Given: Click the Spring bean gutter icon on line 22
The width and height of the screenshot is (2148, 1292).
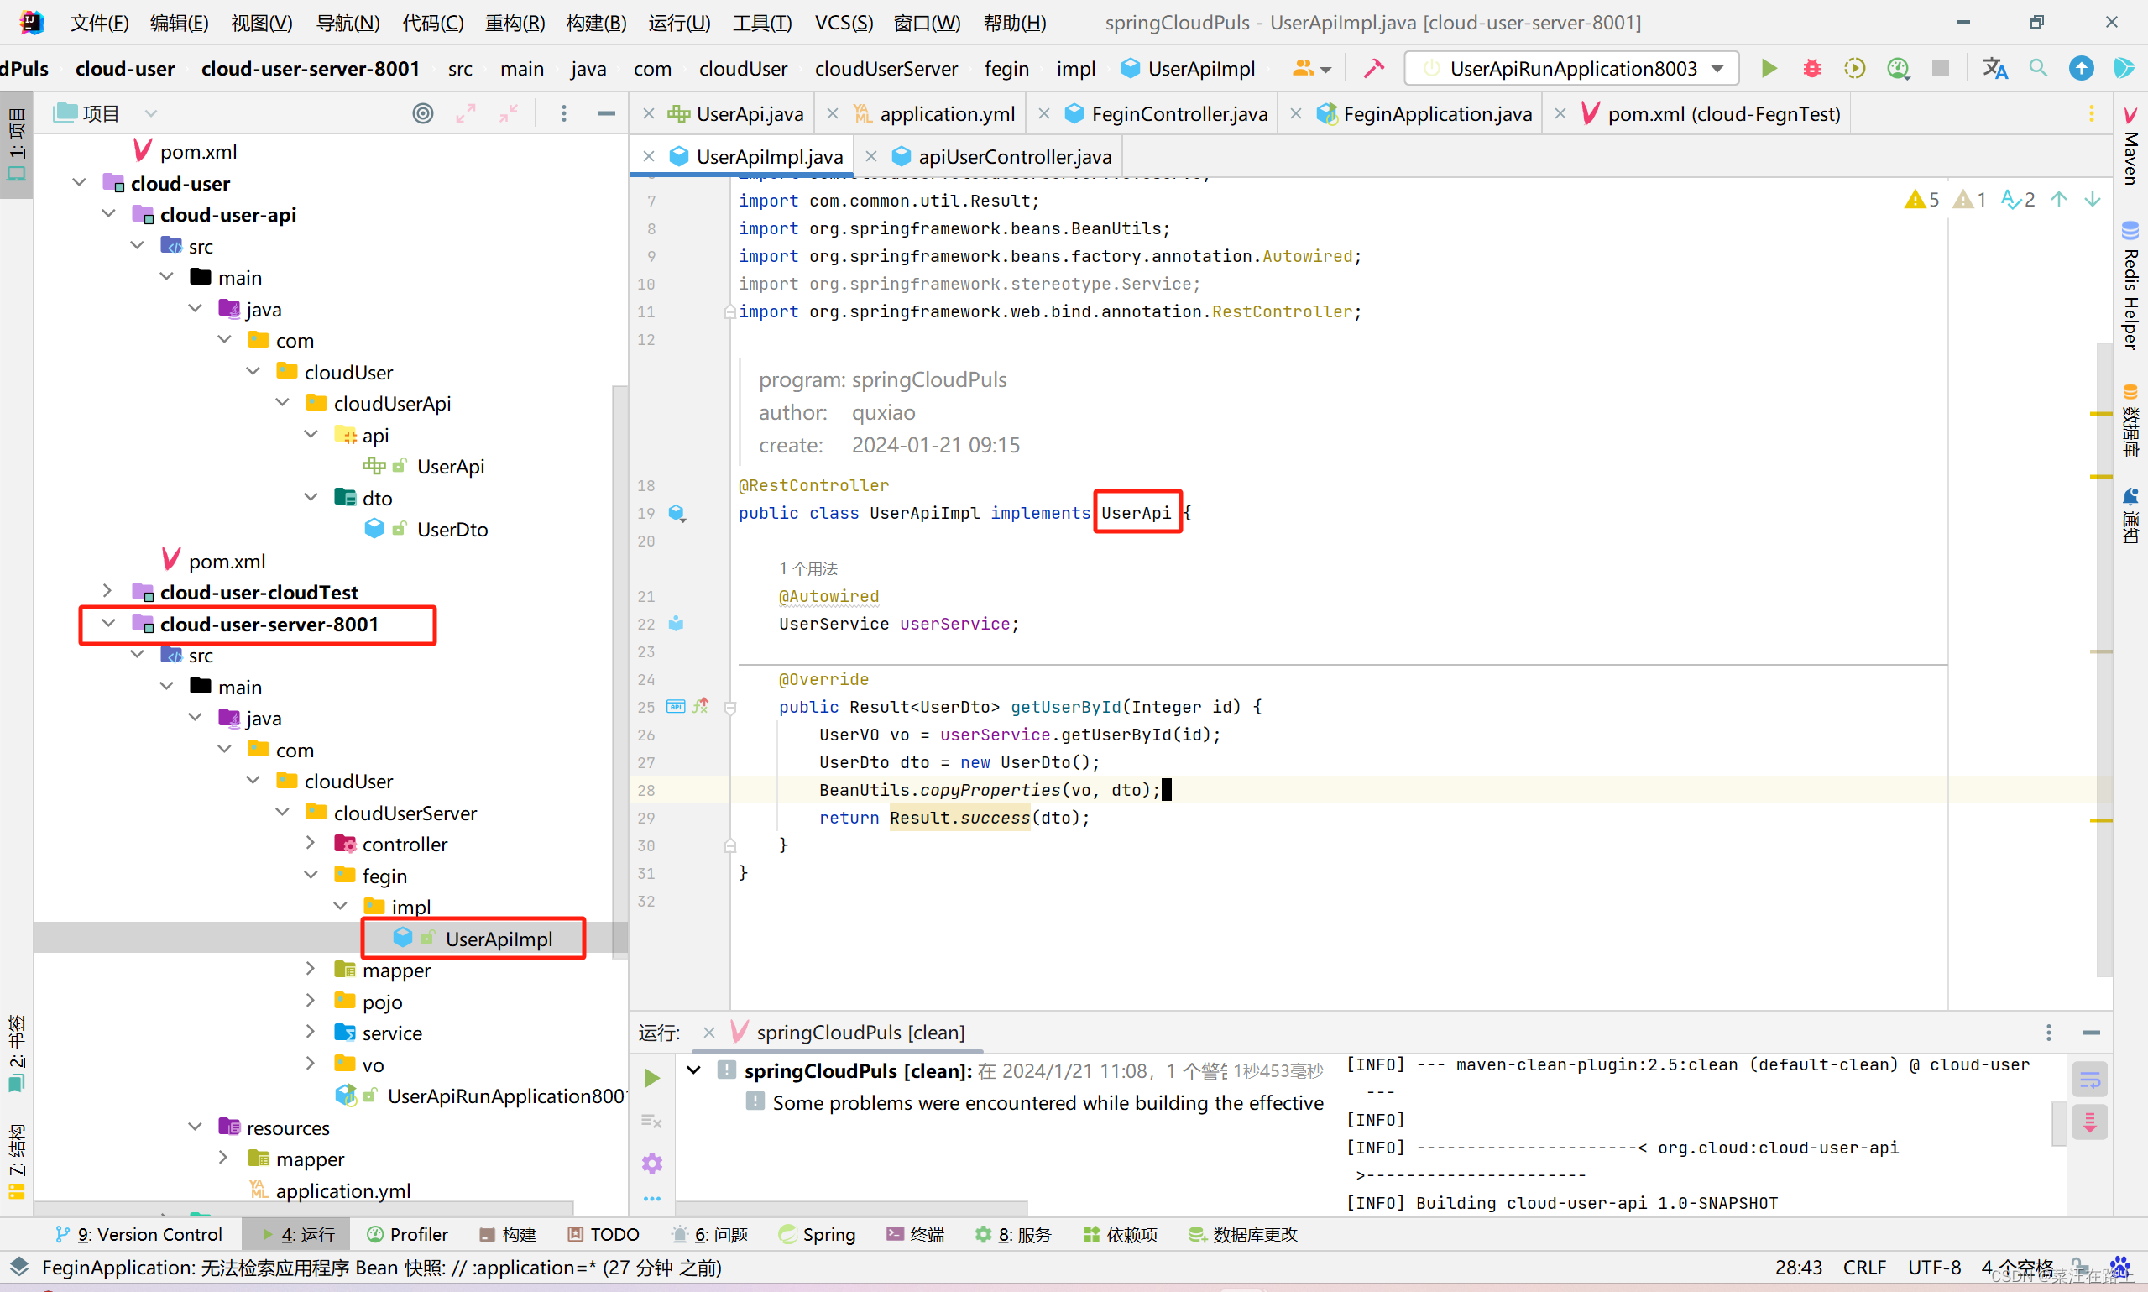Looking at the screenshot, I should click(x=677, y=624).
